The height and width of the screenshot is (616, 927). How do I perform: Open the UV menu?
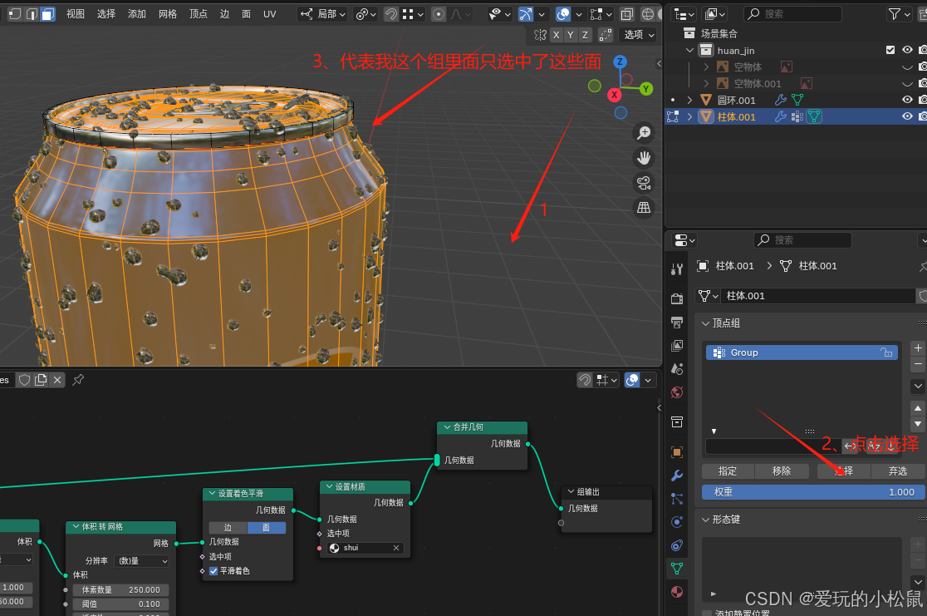[x=270, y=13]
